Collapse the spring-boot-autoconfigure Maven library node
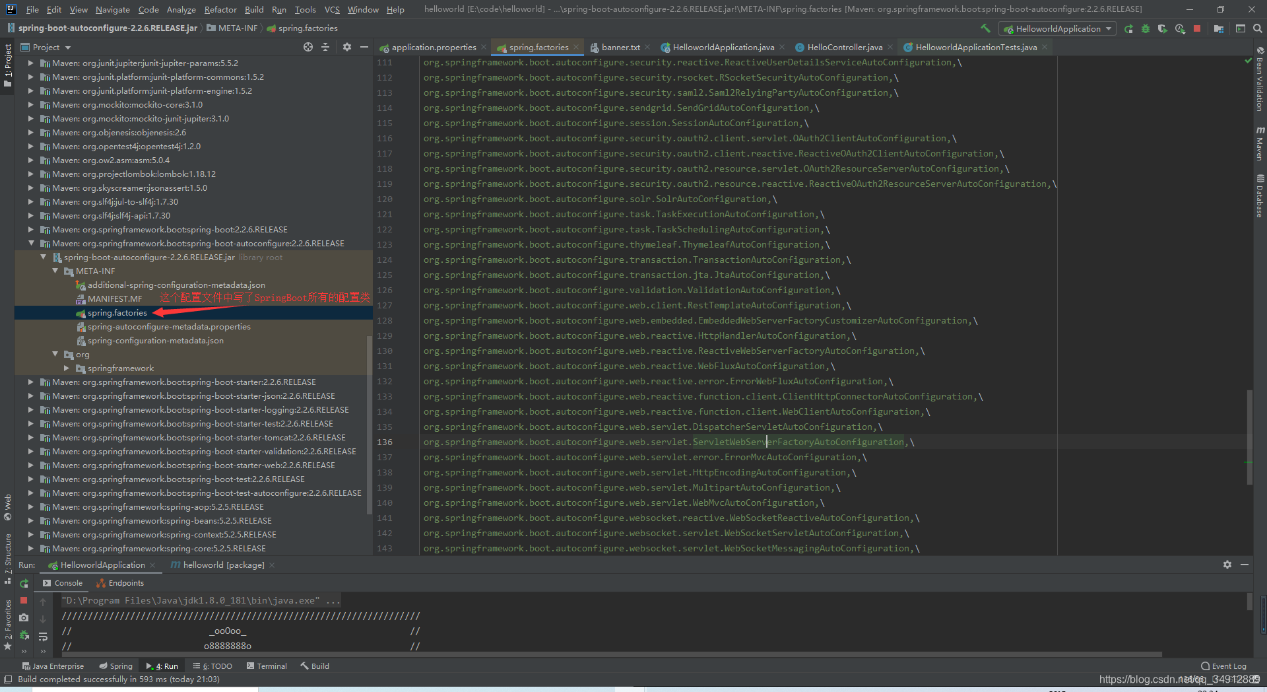This screenshot has height=692, width=1267. pos(31,244)
